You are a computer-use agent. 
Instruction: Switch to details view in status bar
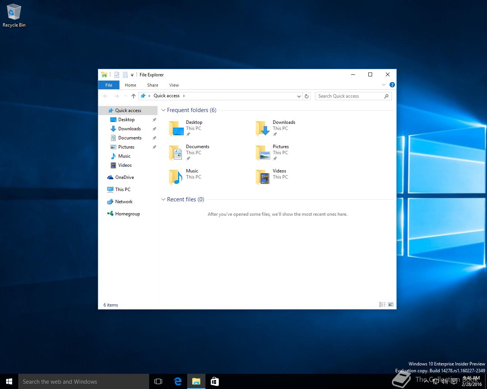382,305
